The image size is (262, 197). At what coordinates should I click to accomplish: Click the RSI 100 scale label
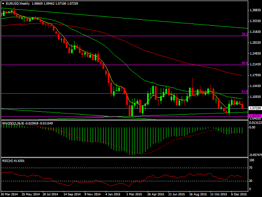pos(252,160)
